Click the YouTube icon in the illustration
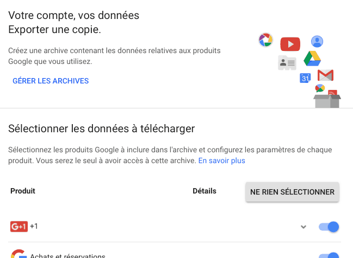The width and height of the screenshot is (353, 258). (290, 44)
